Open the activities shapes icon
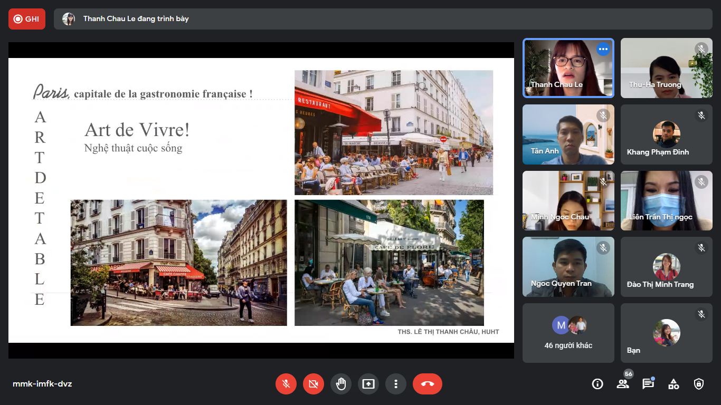 [673, 384]
